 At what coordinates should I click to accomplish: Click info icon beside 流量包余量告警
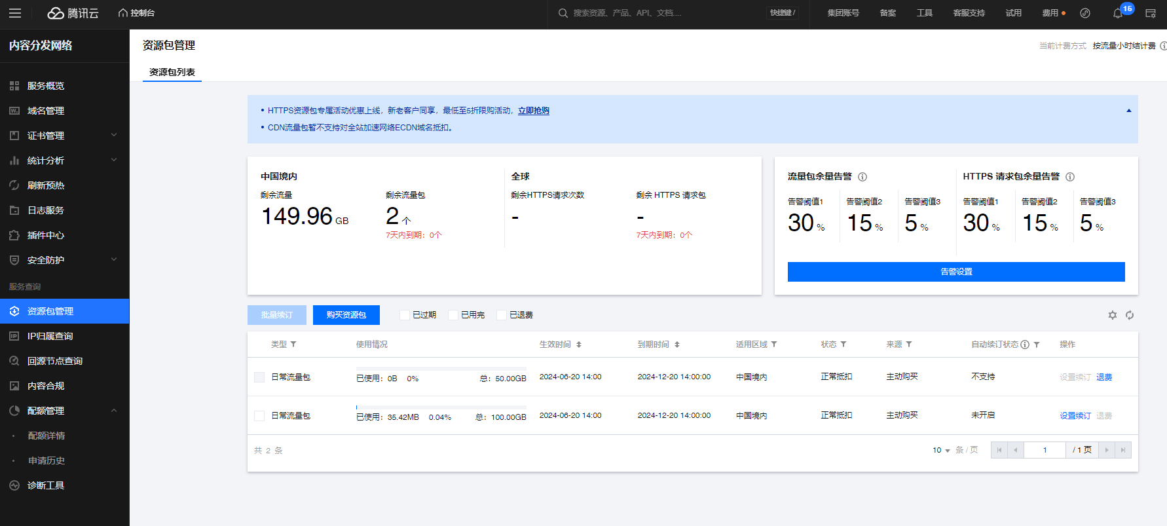click(x=862, y=177)
